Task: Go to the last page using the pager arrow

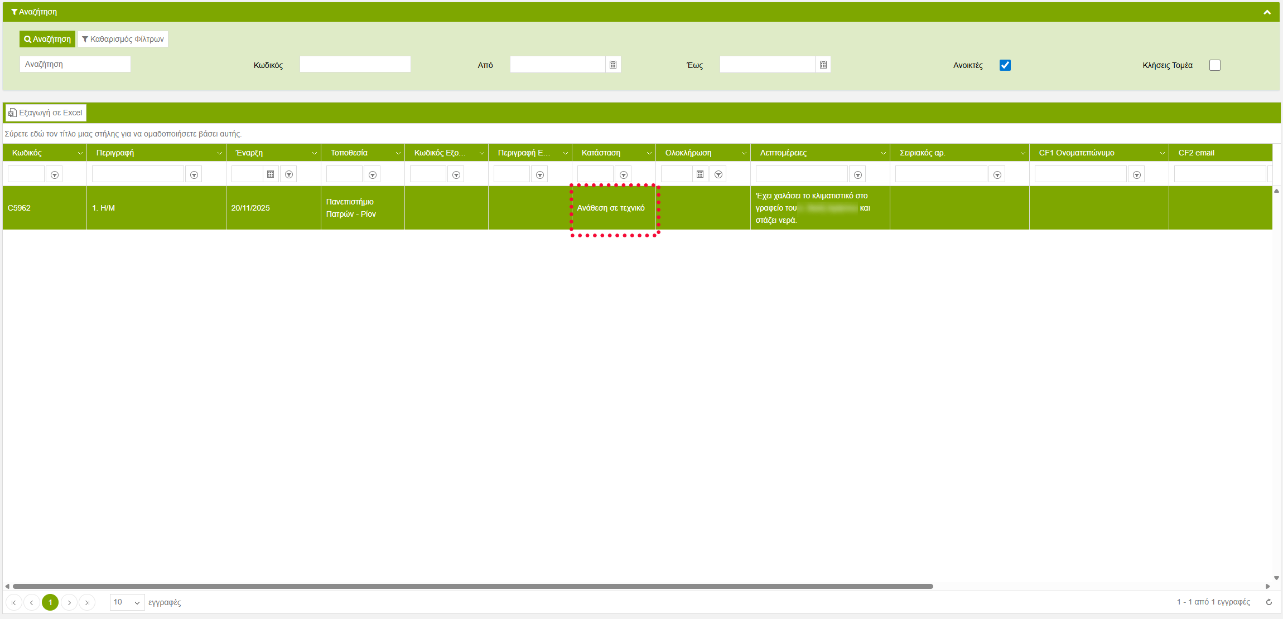Action: [x=87, y=602]
